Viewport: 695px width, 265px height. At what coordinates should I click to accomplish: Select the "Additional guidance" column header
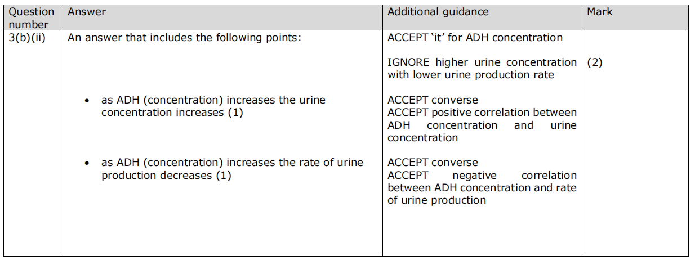[x=438, y=12]
